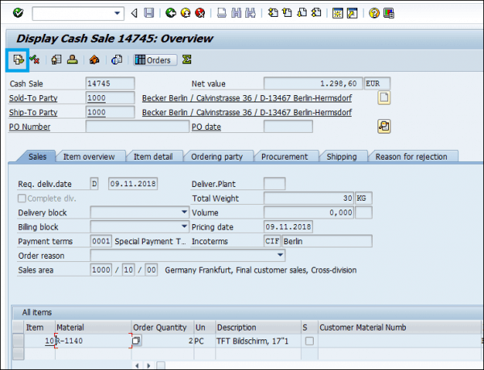Click the PO date link label
Image resolution: width=484 pixels, height=370 pixels.
[x=207, y=127]
